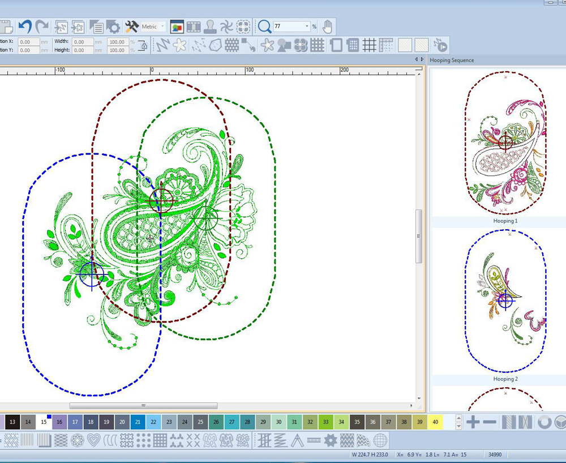Click the overlapping shapes combine icon
The height and width of the screenshot is (463, 566).
(284, 45)
